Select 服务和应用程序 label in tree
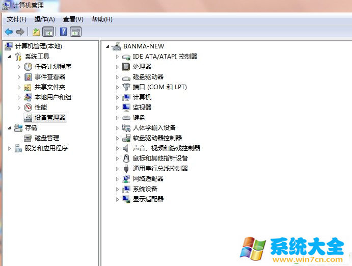Image resolution: width=352 pixels, height=266 pixels. pos(46,148)
